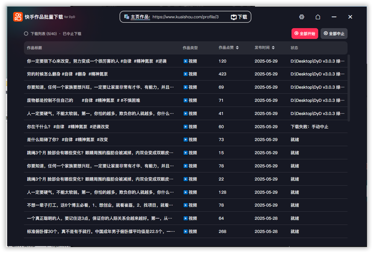Image resolution: width=373 pixels, height=253 pixels.
Task: Click video icon in row with 268 likes
Action: tap(185, 231)
